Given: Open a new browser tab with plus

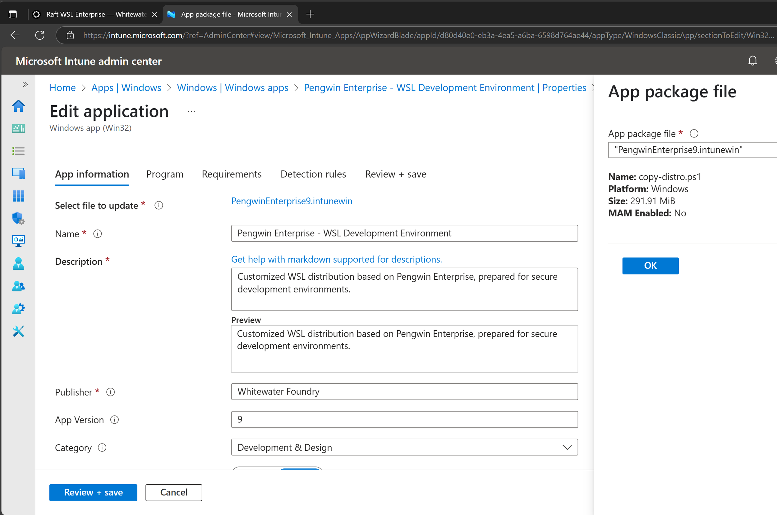Looking at the screenshot, I should (x=310, y=14).
